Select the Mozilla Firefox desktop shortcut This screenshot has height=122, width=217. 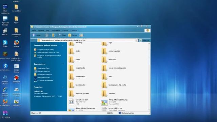pos(5,103)
